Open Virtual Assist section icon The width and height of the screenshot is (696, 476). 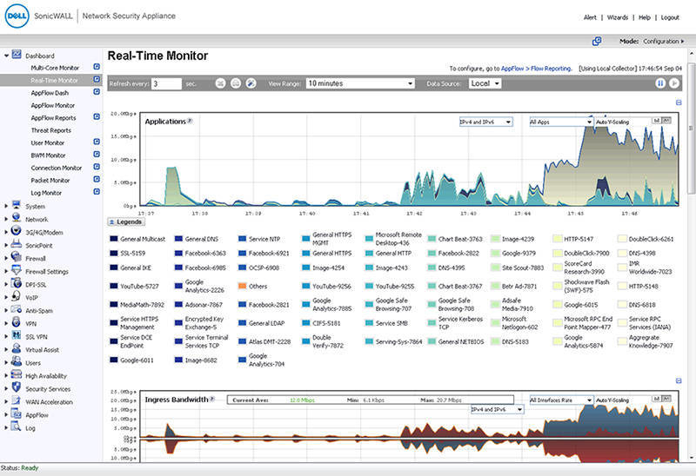[x=17, y=349]
